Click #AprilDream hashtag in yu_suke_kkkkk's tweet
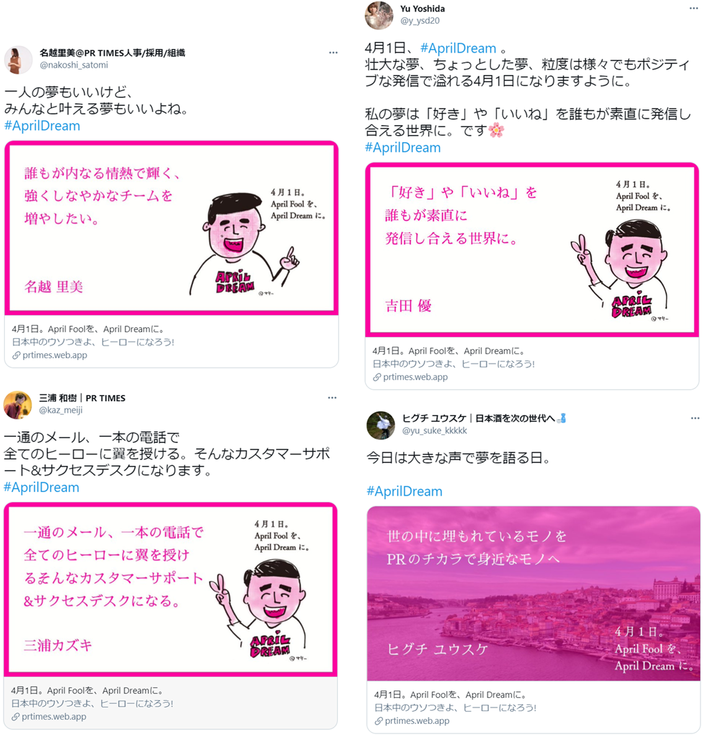 click(404, 492)
